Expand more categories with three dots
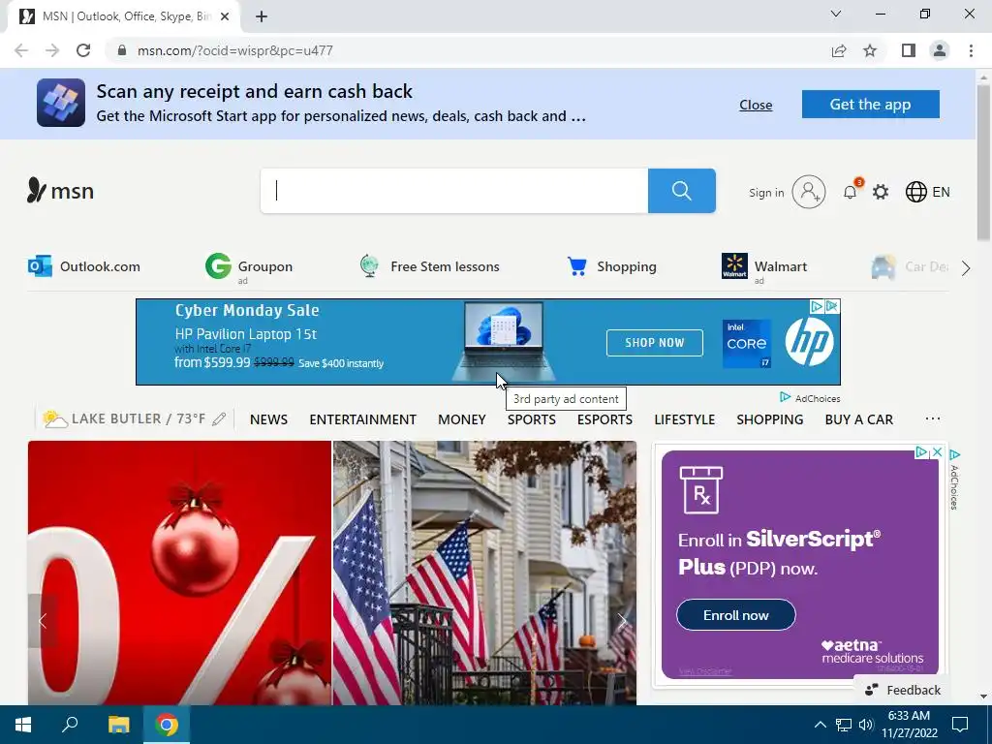Viewport: 992px width, 744px height. 933,418
